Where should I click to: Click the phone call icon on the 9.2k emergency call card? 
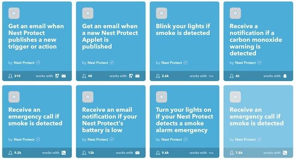[x=64, y=152]
